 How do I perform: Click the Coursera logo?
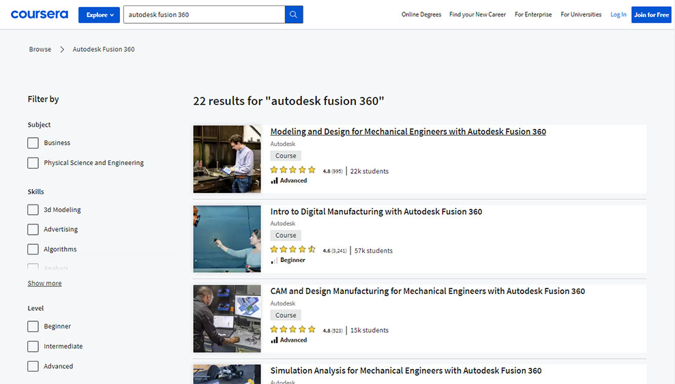pyautogui.click(x=40, y=14)
